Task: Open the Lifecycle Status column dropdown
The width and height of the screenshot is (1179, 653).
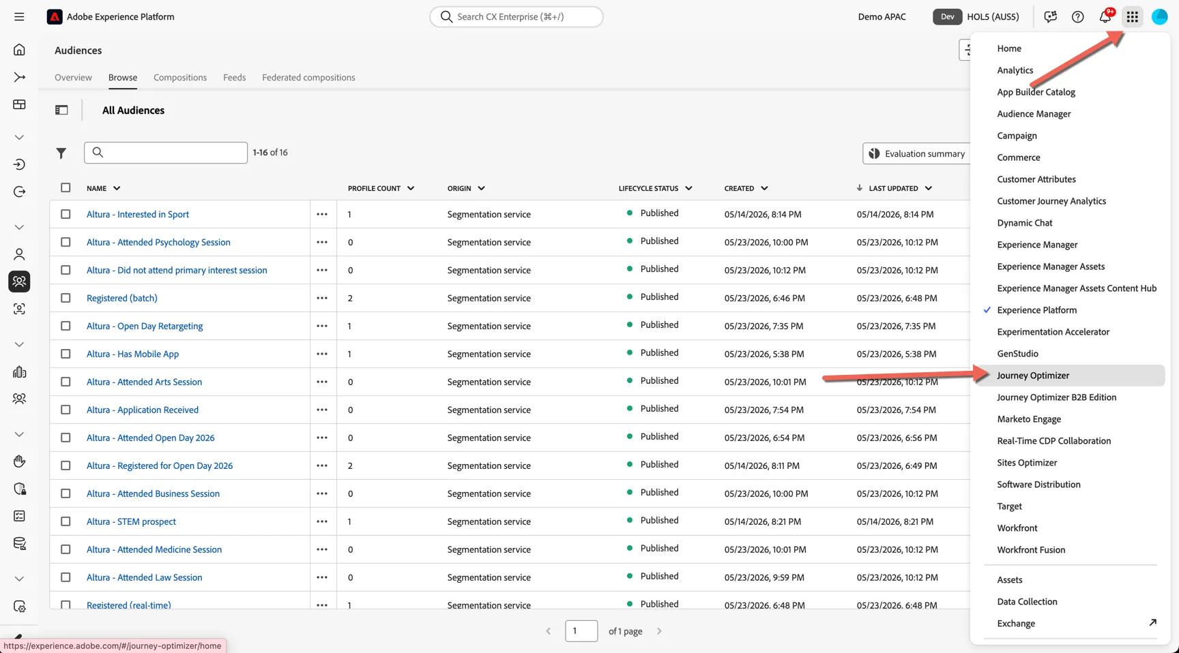Action: click(x=688, y=188)
